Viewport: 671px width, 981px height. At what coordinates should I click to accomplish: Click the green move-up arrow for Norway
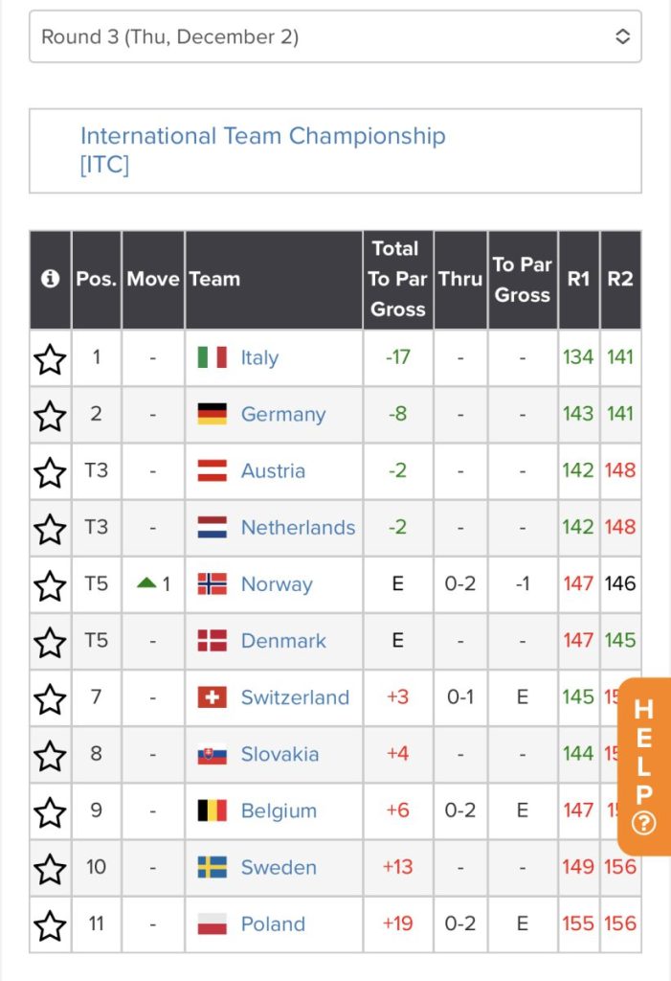pyautogui.click(x=146, y=583)
